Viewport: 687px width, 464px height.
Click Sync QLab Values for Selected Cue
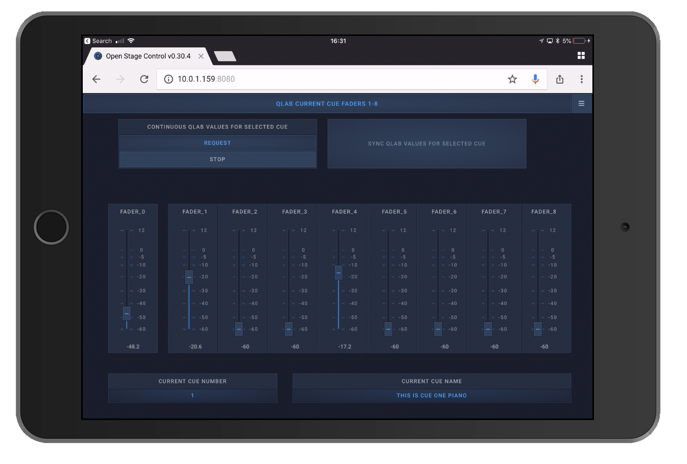426,144
